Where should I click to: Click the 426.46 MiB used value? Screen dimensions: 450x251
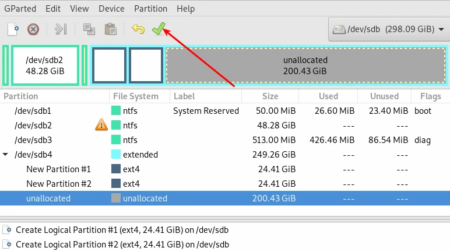pyautogui.click(x=332, y=140)
